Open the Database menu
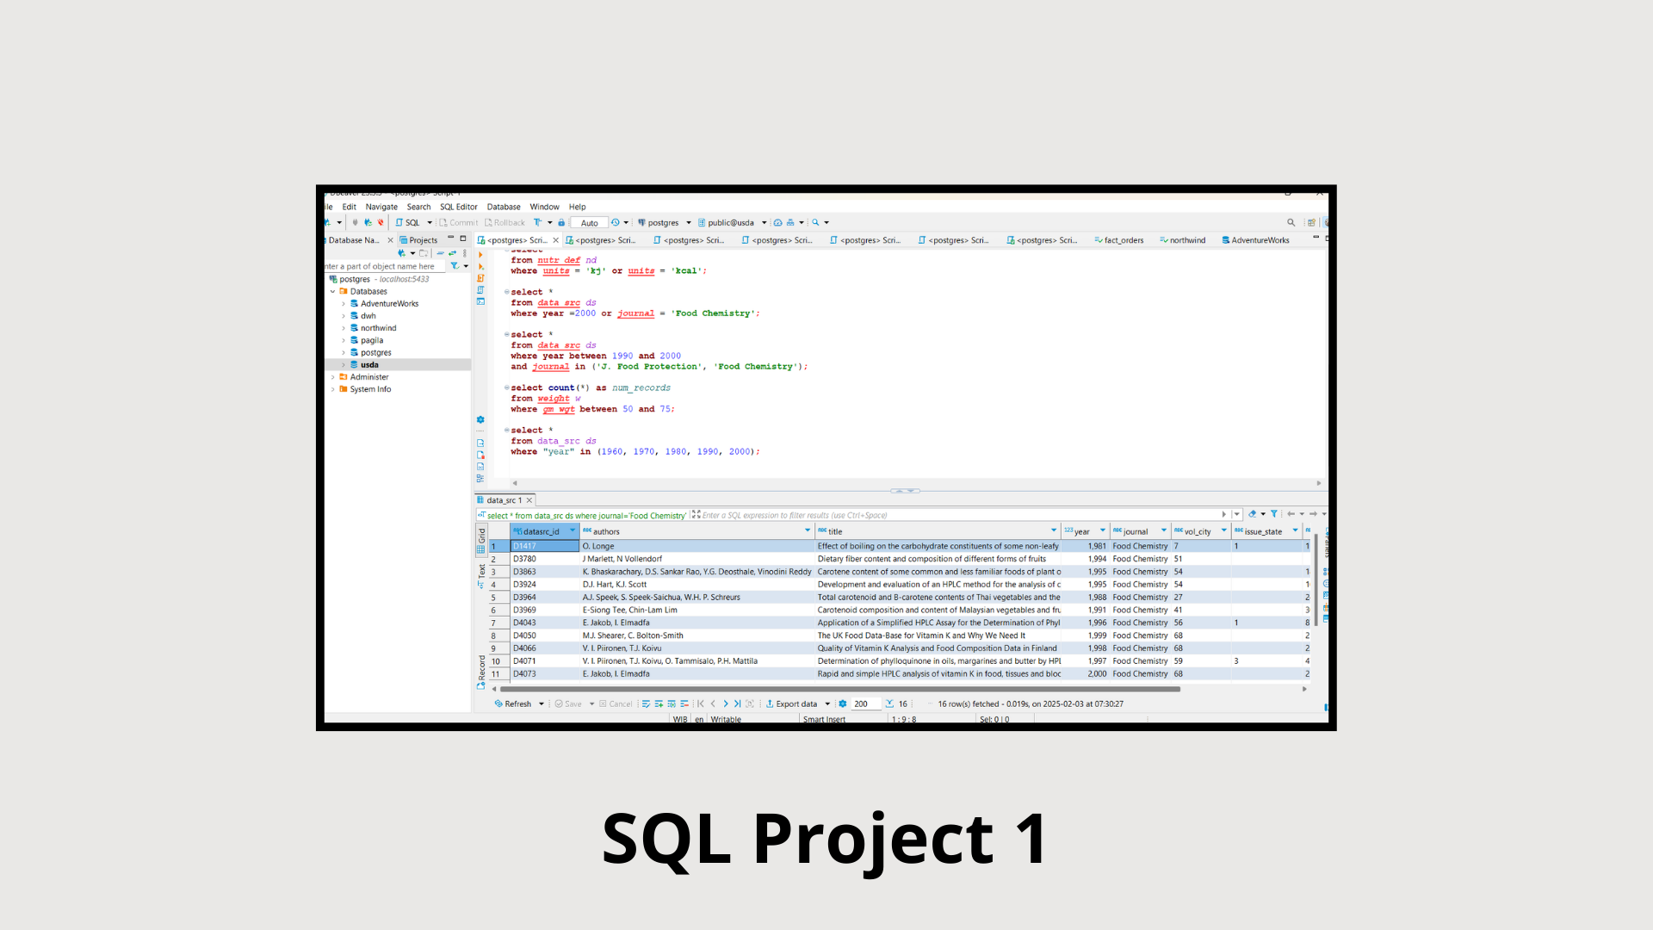This screenshot has height=930, width=1653. click(x=504, y=207)
